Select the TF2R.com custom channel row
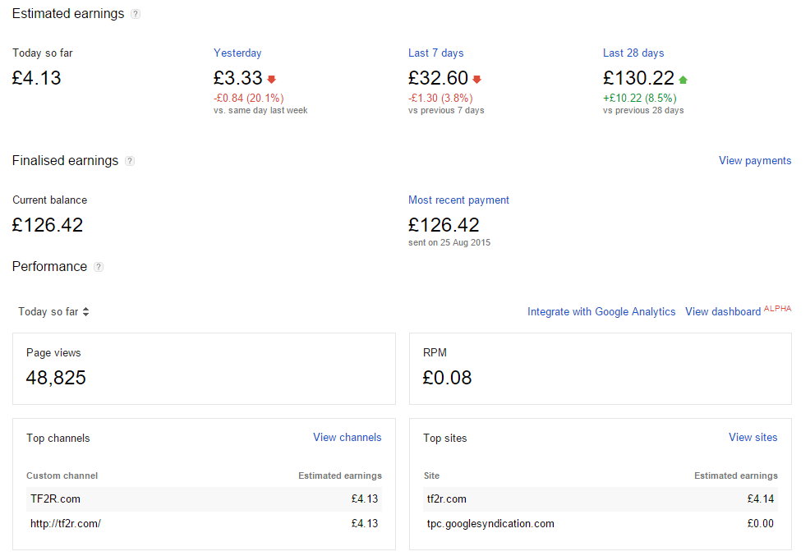Image resolution: width=810 pixels, height=556 pixels. pyautogui.click(x=204, y=499)
